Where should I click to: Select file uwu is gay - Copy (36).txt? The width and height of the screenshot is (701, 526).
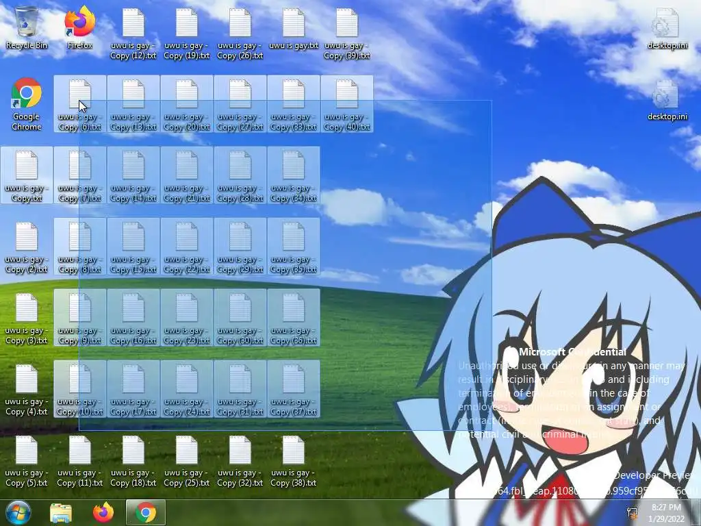click(293, 318)
